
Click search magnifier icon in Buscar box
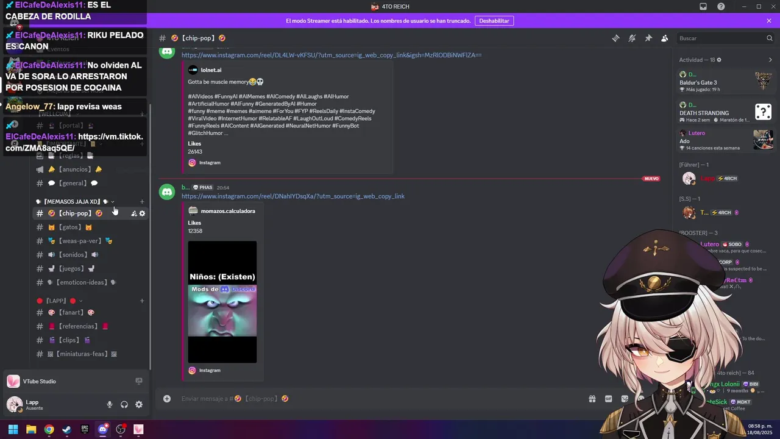click(x=769, y=38)
